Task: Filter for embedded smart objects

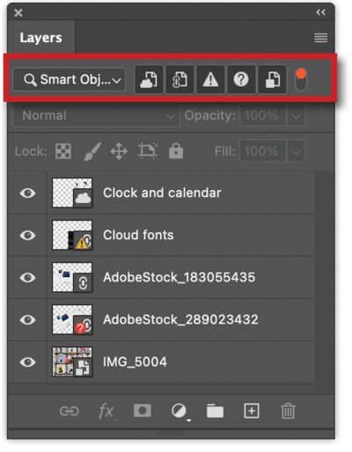Action: click(272, 79)
